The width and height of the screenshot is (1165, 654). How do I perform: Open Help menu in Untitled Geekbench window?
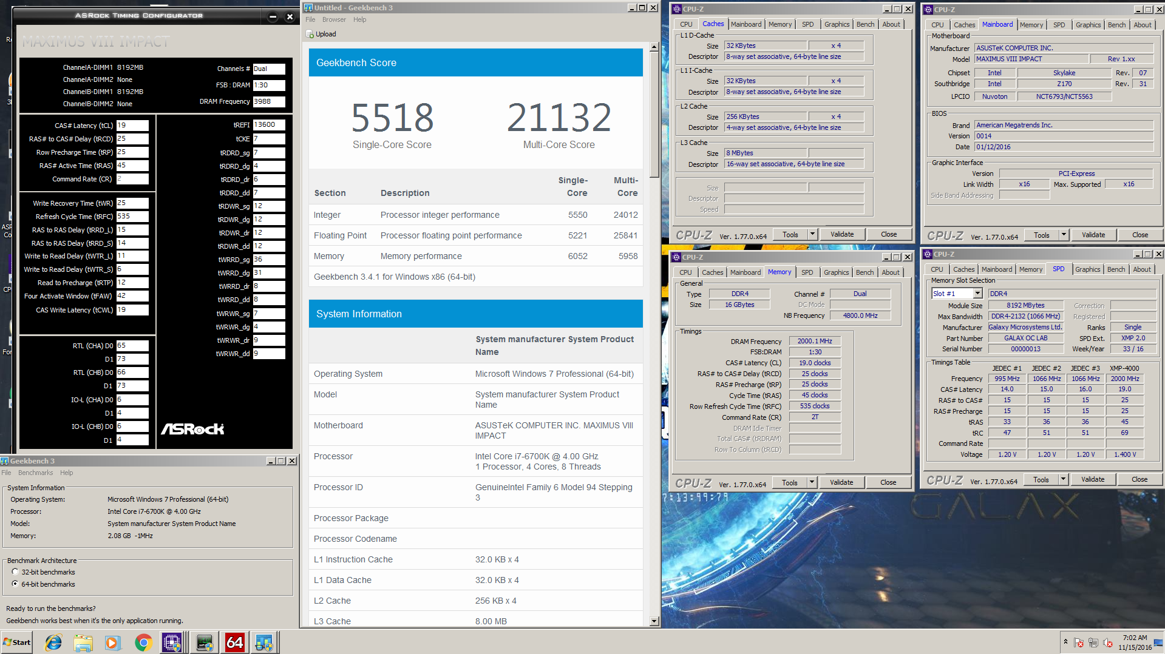(360, 19)
